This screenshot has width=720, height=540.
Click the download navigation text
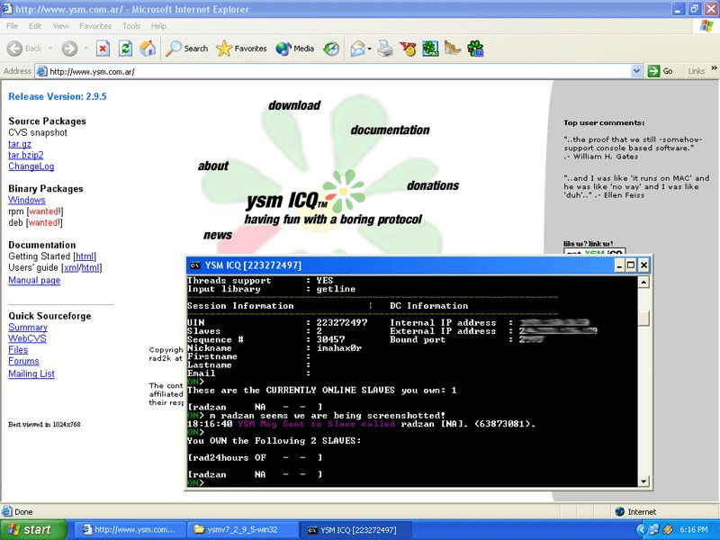pyautogui.click(x=294, y=105)
